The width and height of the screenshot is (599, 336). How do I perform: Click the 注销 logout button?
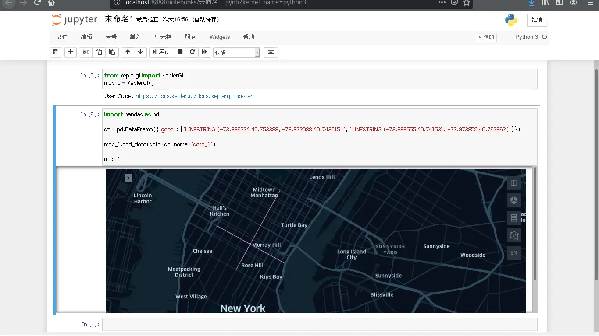point(537,20)
